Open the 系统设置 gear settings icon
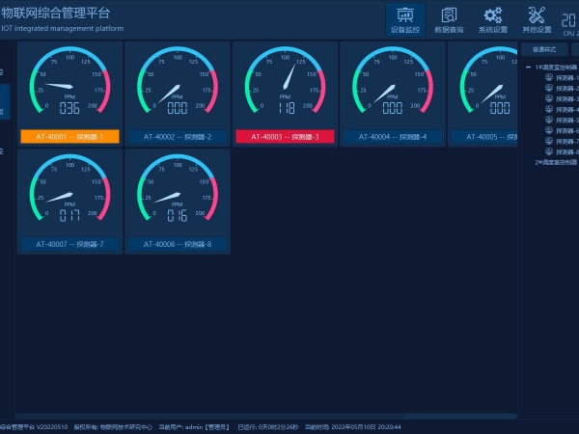The height and width of the screenshot is (434, 579). click(x=493, y=19)
